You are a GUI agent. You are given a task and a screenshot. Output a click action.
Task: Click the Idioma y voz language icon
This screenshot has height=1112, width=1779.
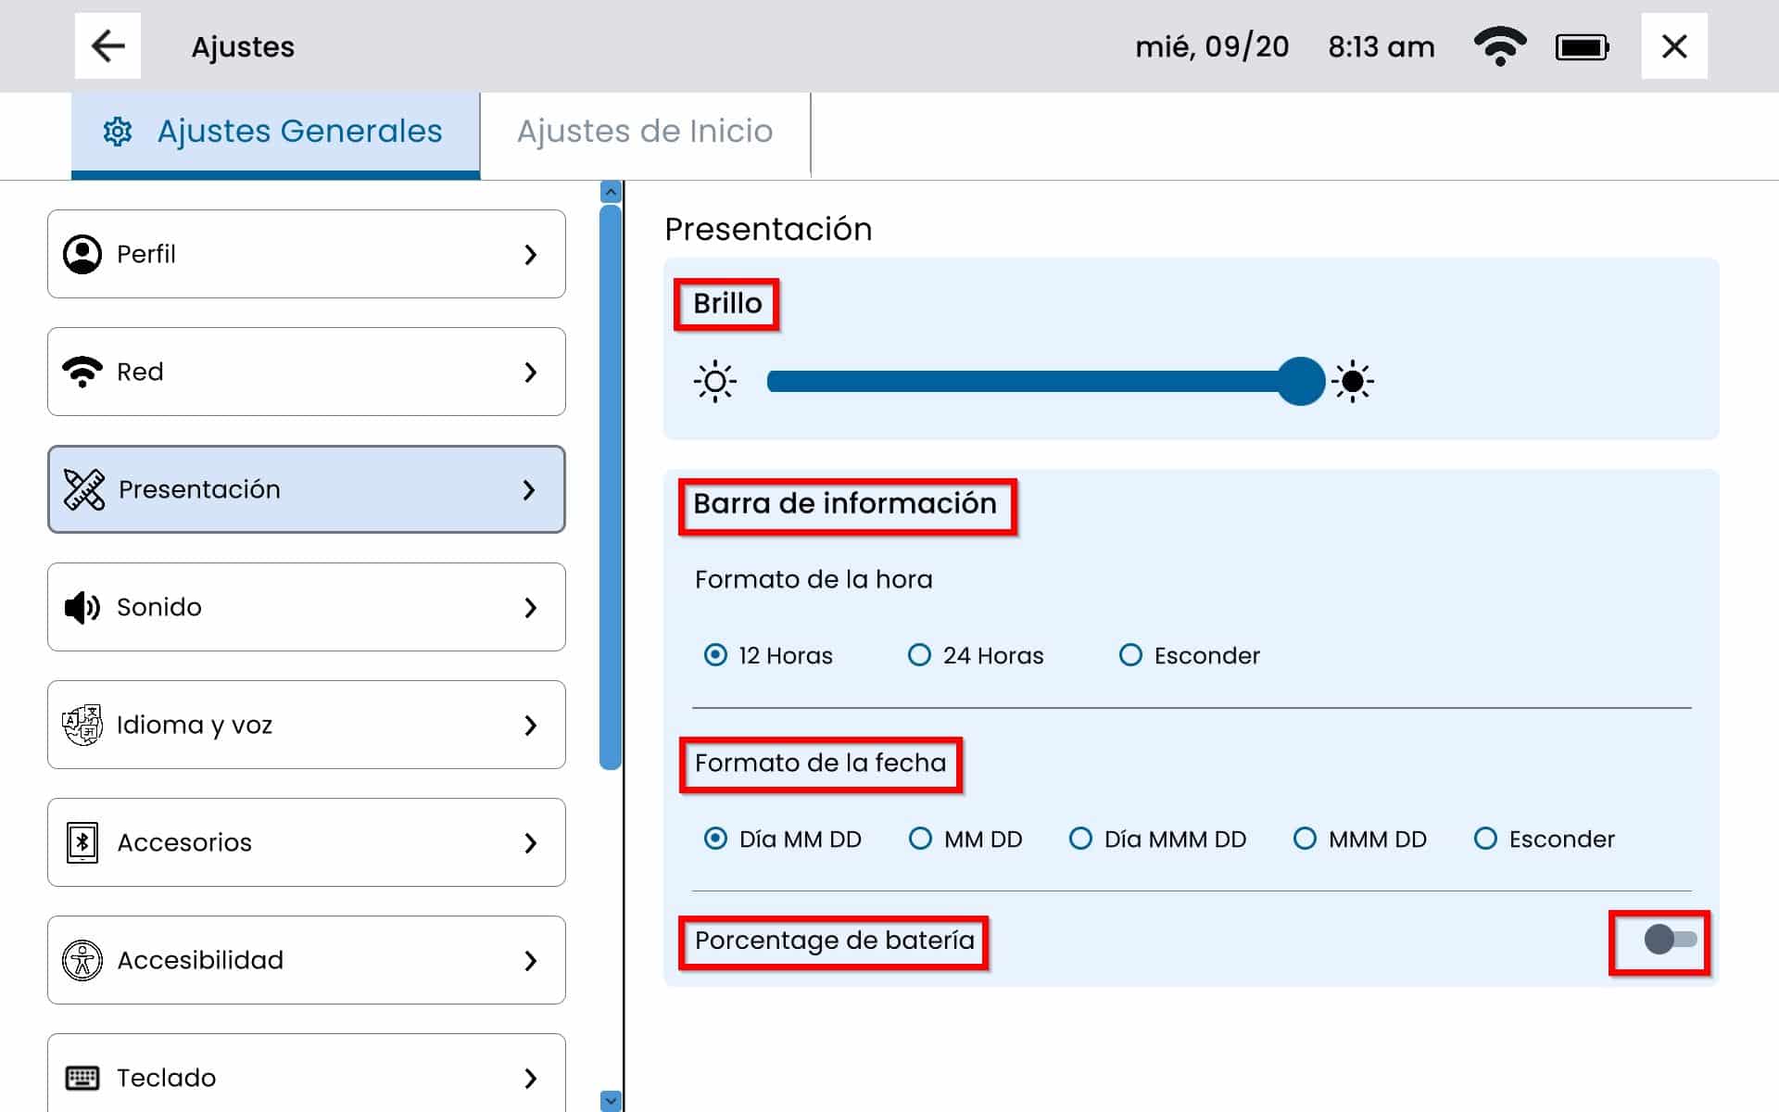(82, 725)
